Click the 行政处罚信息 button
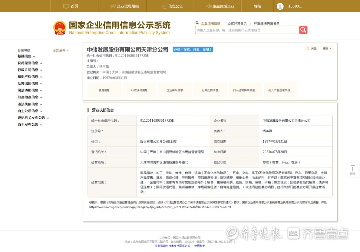 (x=210, y=90)
